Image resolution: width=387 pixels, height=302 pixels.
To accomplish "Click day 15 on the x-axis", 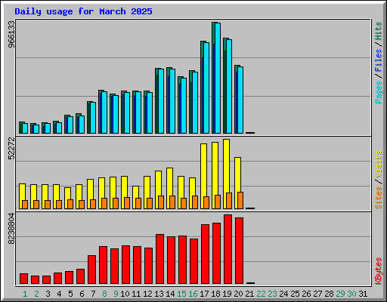I will click(x=181, y=294).
